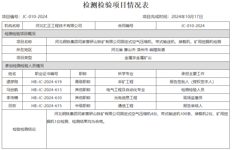Select the JC-010-2024 value beside 合同编号
The image size is (232, 150).
[x=193, y=26]
